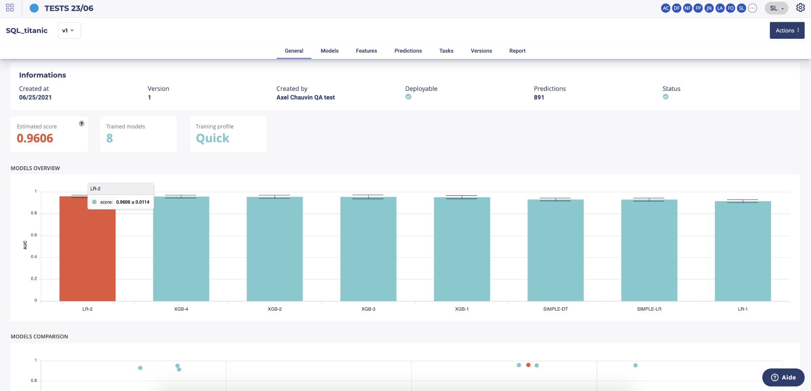Click the red dot in Models Comparison
Viewport: 811px width, 391px height.
pos(528,365)
